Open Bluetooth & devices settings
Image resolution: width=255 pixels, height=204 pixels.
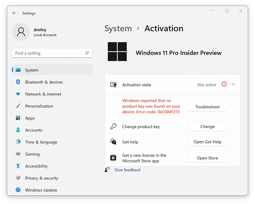tap(52, 82)
